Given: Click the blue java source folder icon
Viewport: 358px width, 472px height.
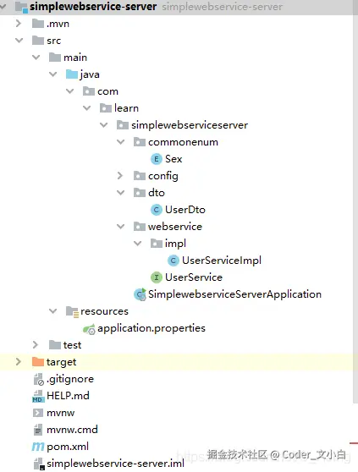Looking at the screenshot, I should (x=72, y=74).
